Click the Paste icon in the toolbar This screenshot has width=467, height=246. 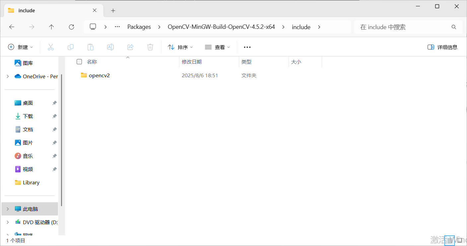pos(90,47)
